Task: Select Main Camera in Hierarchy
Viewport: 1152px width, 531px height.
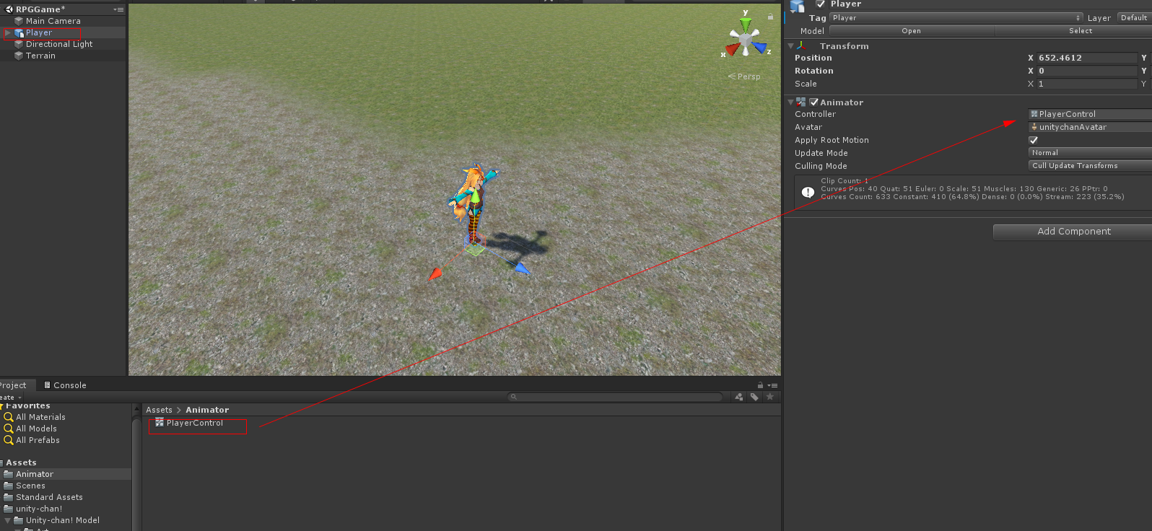Action: pyautogui.click(x=53, y=21)
